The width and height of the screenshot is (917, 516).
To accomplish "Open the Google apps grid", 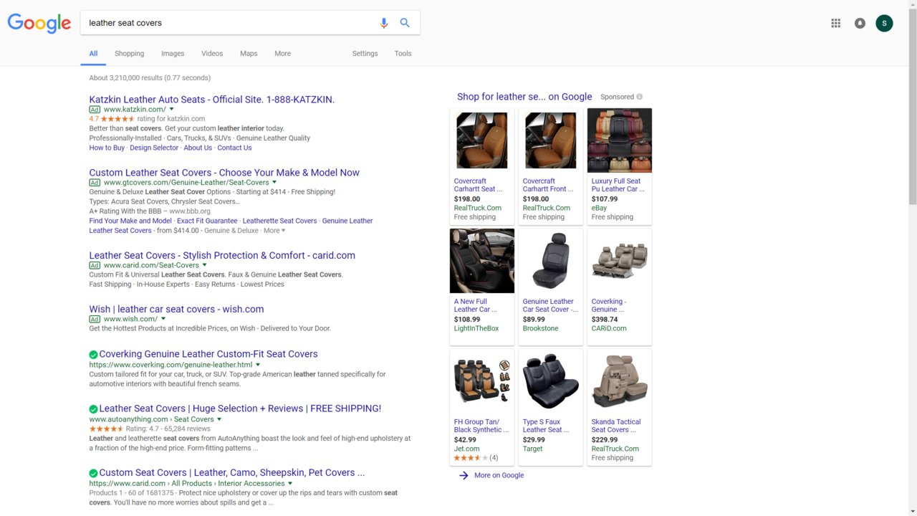I will pos(835,23).
